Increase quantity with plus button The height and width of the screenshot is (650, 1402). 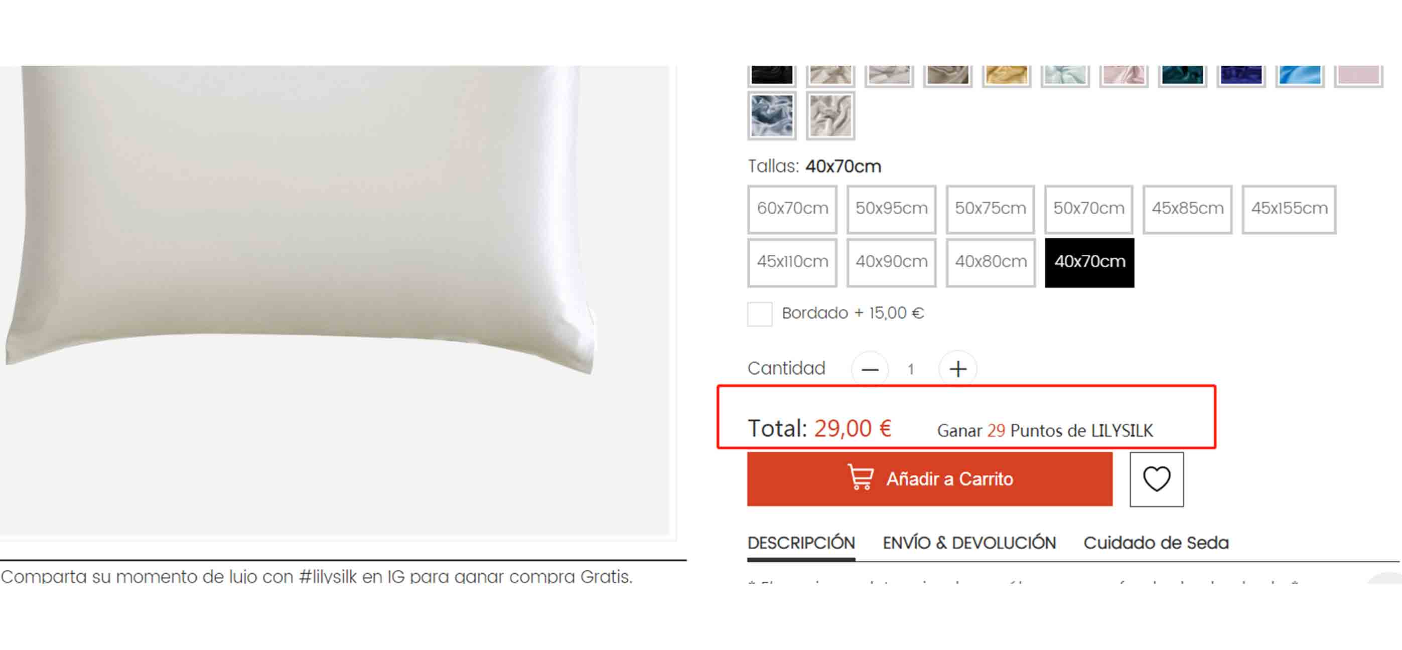point(957,369)
